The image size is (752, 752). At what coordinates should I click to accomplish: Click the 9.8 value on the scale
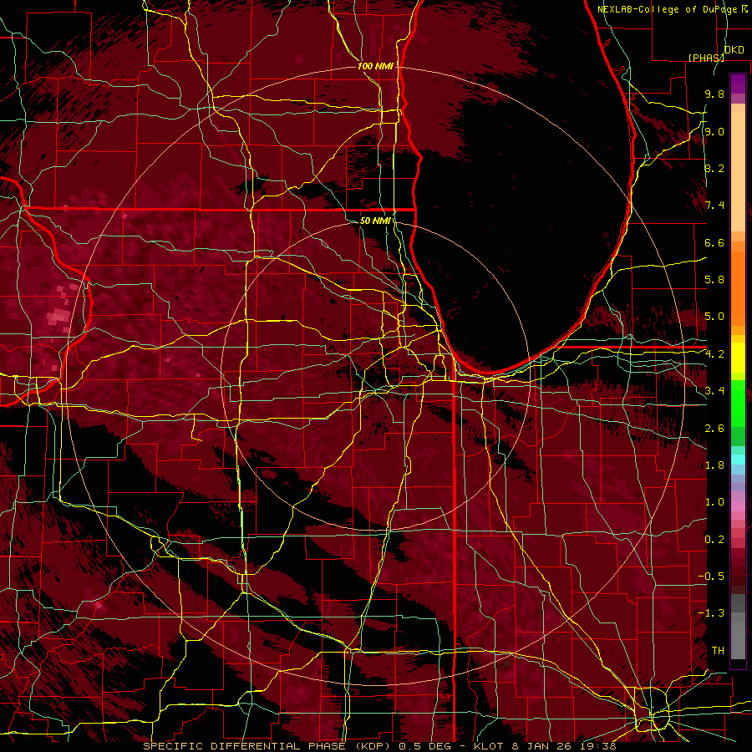[x=714, y=94]
